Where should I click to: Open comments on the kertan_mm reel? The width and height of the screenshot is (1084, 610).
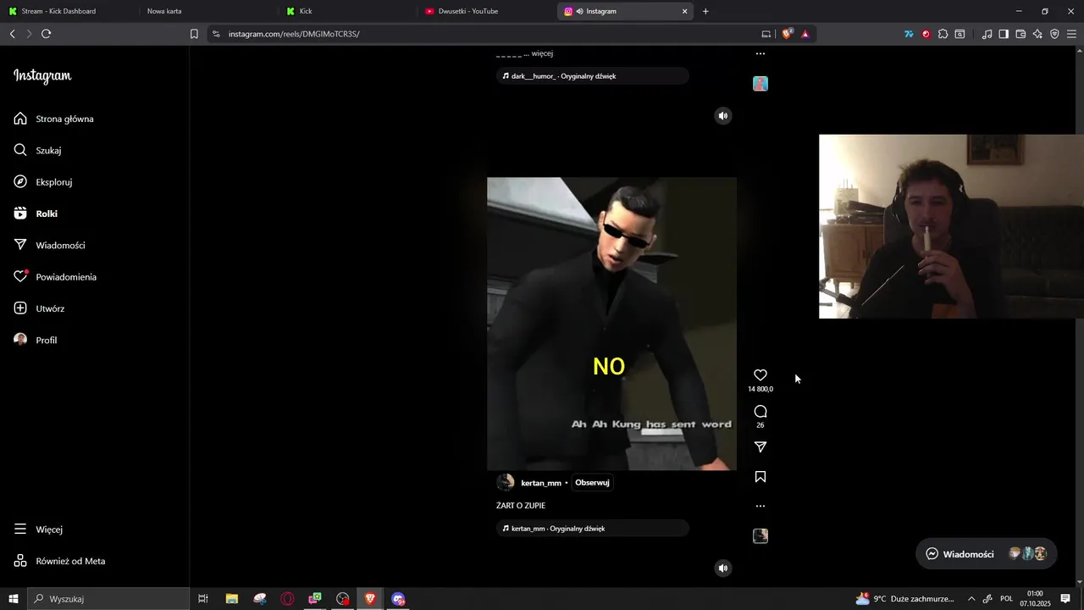pos(760,412)
